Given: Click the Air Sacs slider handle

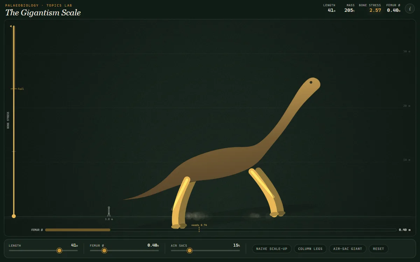Looking at the screenshot, I should click(190, 250).
